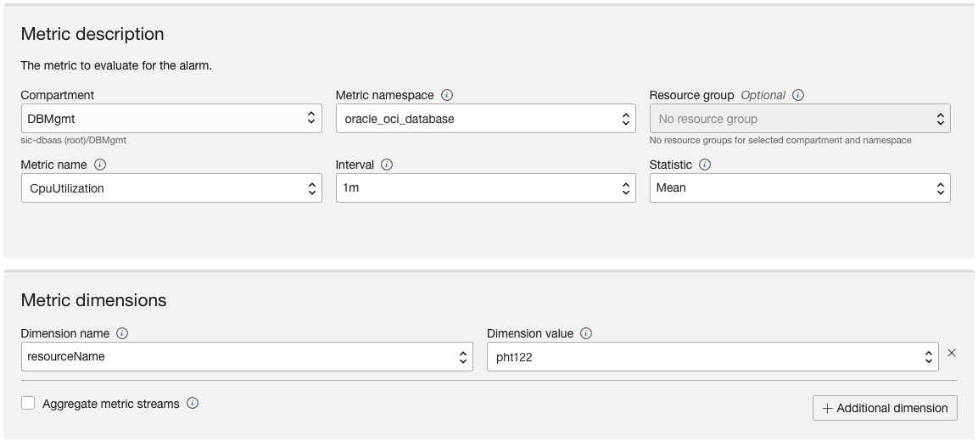
Task: Click Additional dimension button
Action: pyautogui.click(x=885, y=408)
